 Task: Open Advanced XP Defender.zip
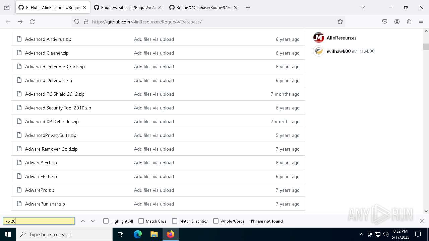point(52,122)
